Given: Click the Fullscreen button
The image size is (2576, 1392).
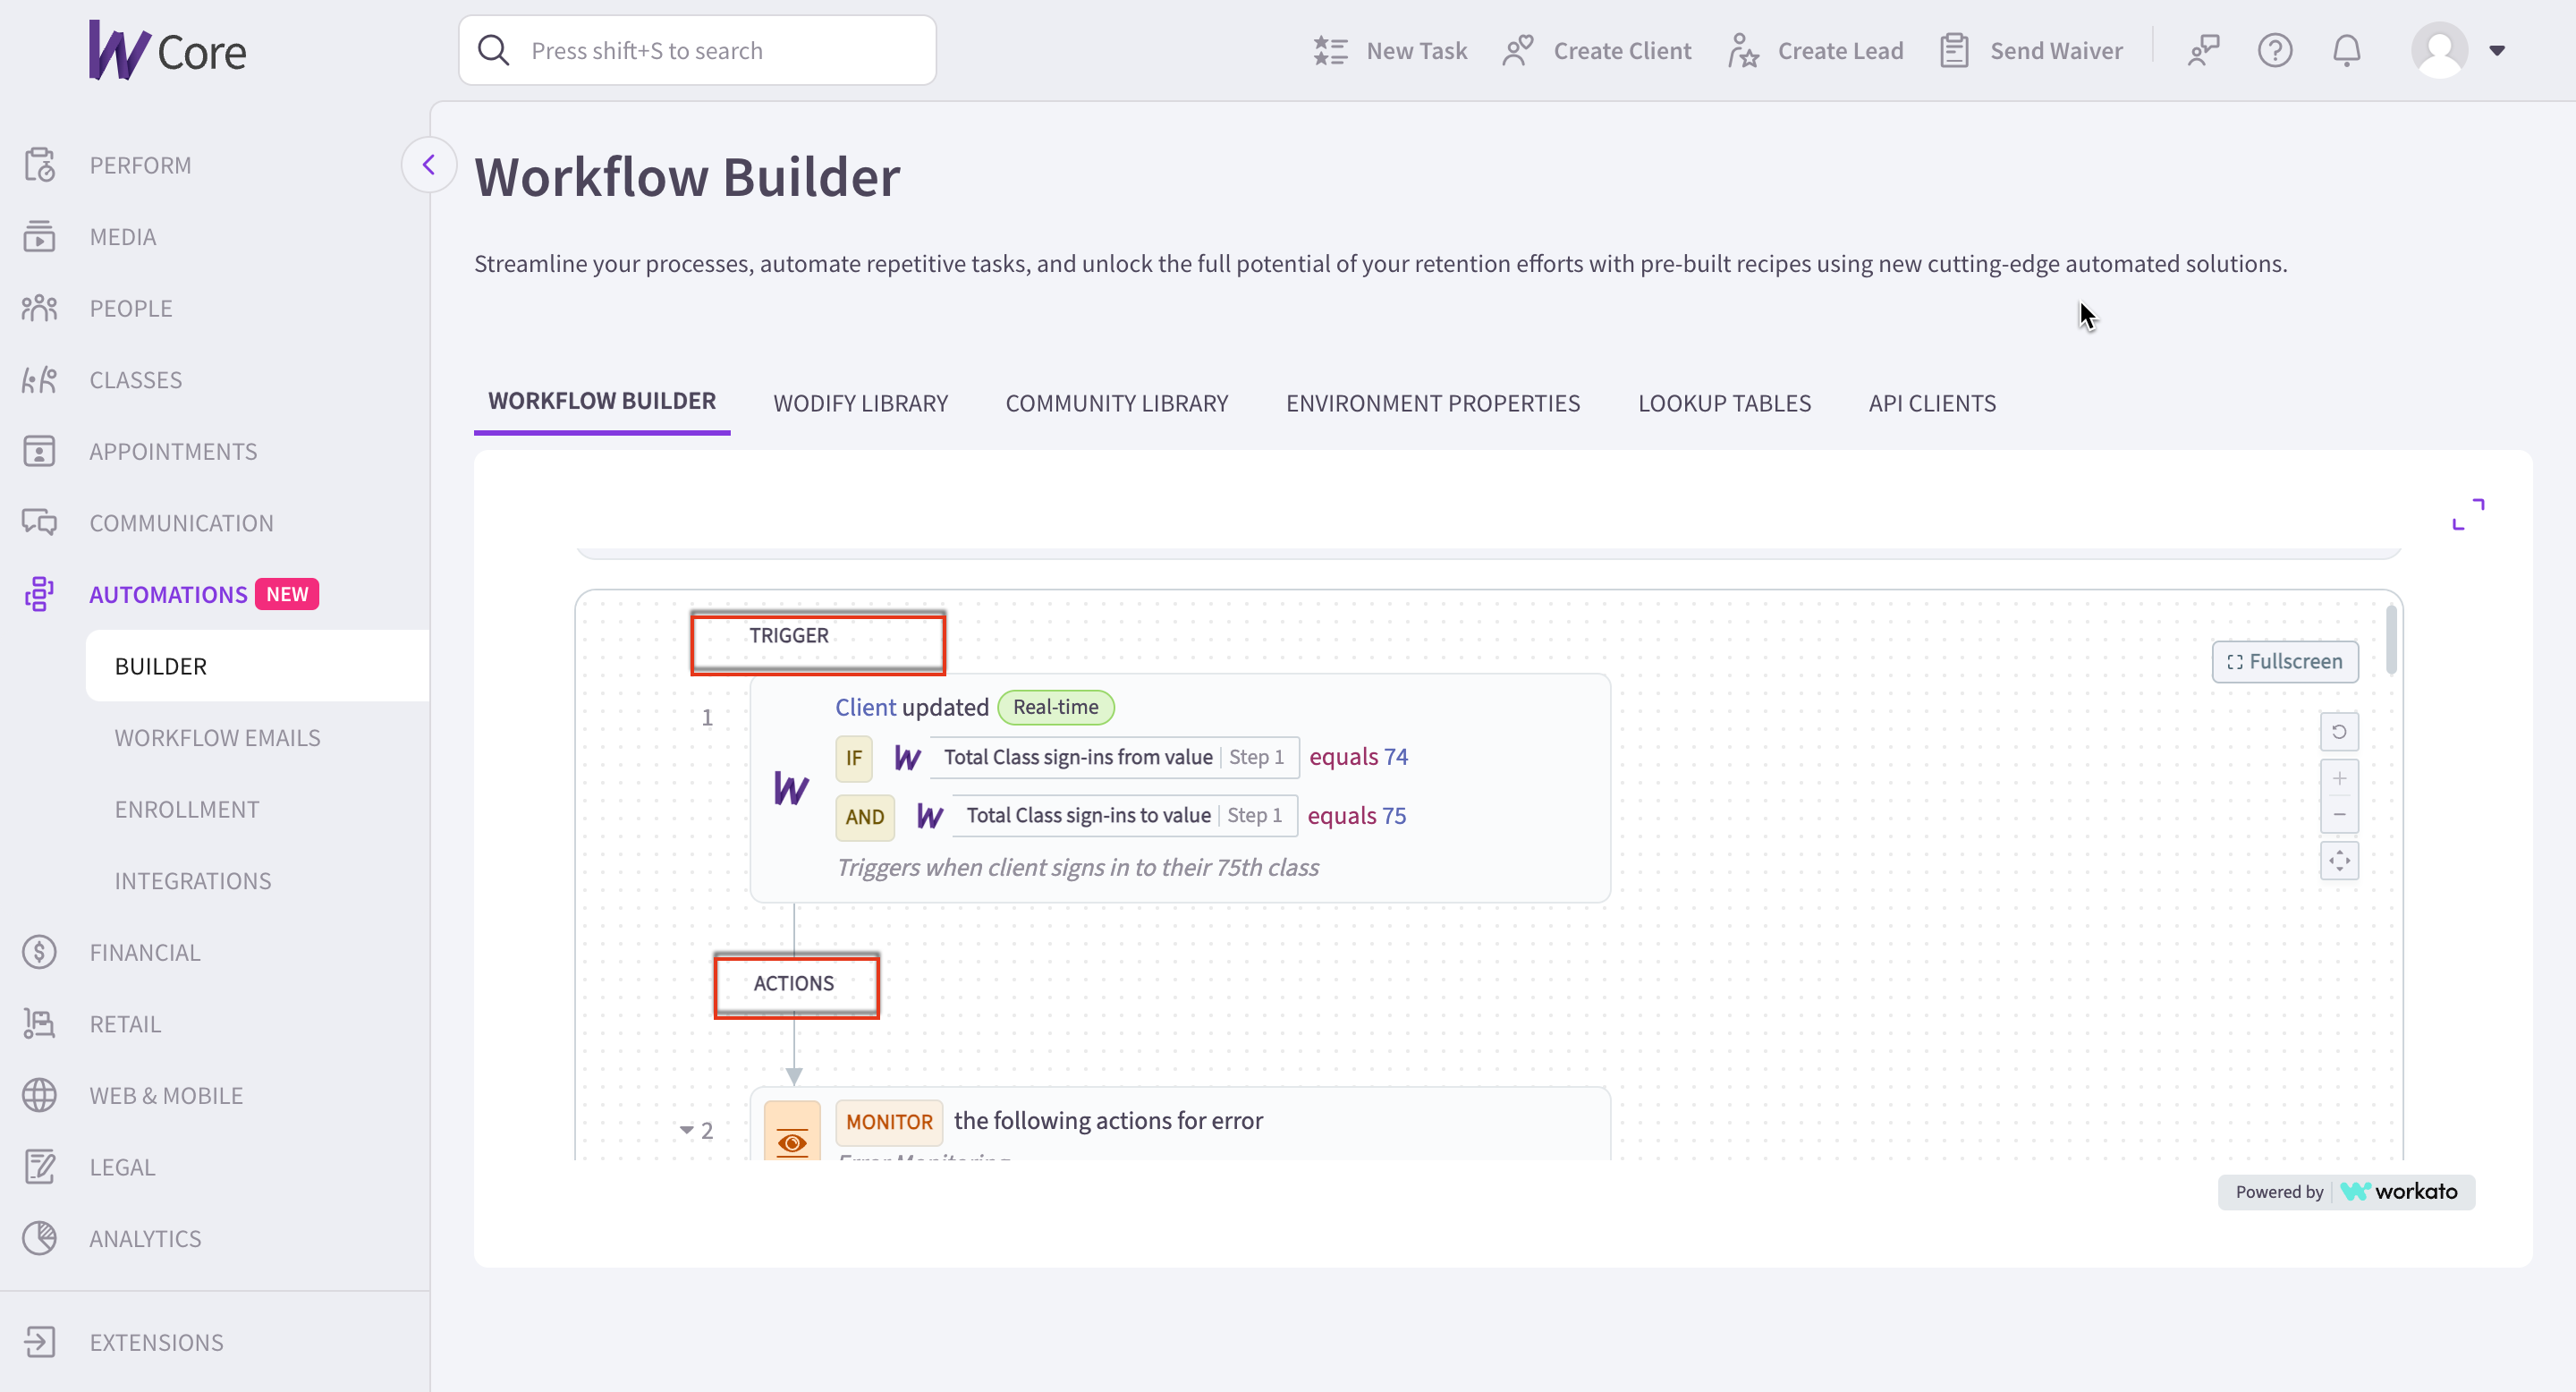Looking at the screenshot, I should (x=2284, y=661).
